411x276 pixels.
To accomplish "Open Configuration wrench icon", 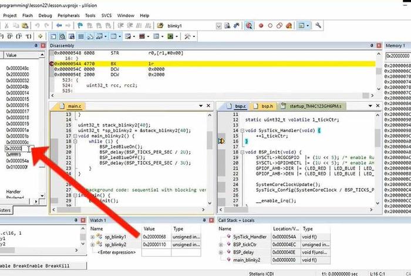I will [x=318, y=25].
